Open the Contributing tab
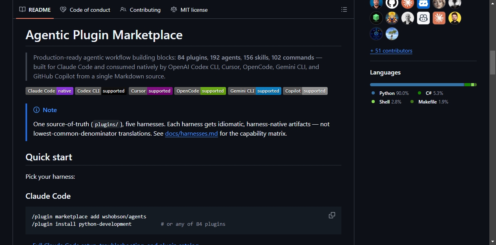This screenshot has height=245, width=496. click(140, 9)
